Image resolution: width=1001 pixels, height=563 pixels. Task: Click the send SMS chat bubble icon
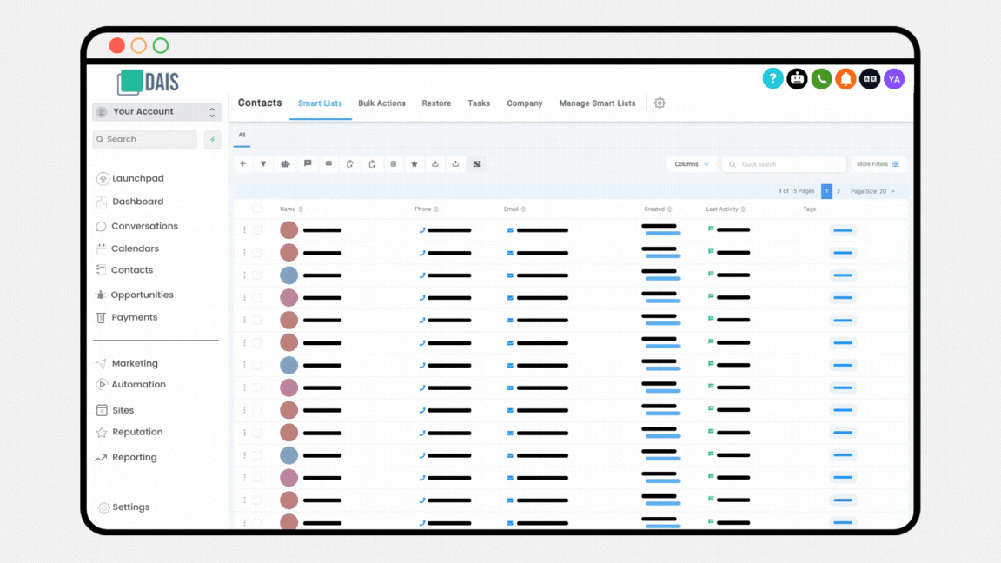pos(308,164)
